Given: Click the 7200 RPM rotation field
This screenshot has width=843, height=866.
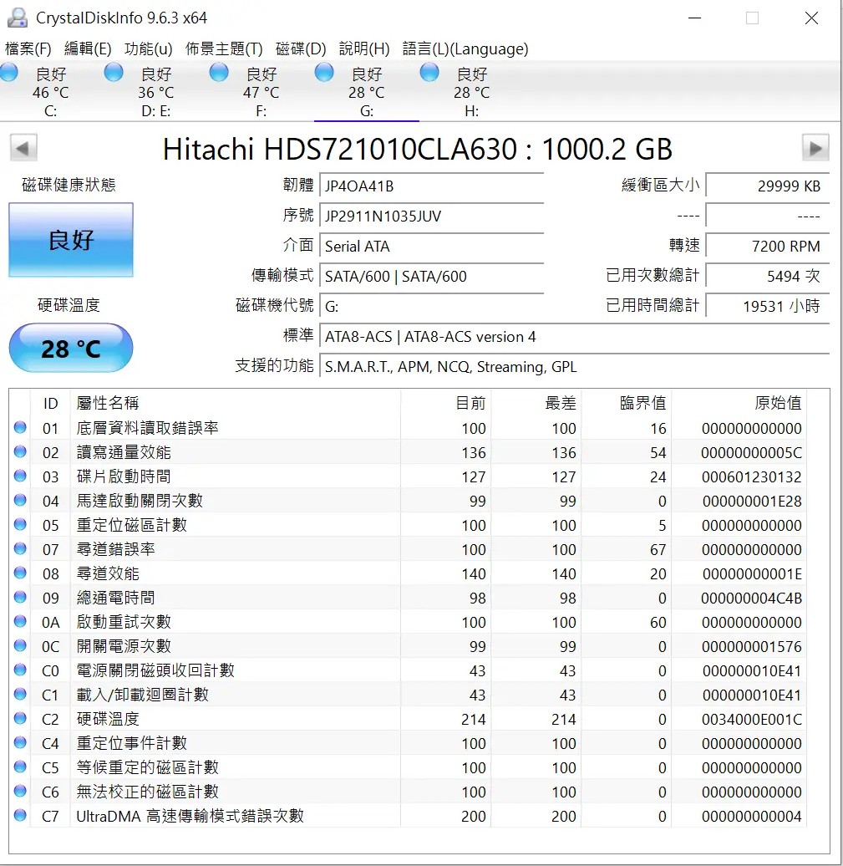Looking at the screenshot, I should coord(767,247).
